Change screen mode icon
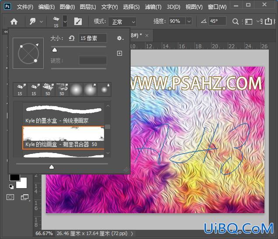This screenshot has width=278, height=239. point(24,197)
